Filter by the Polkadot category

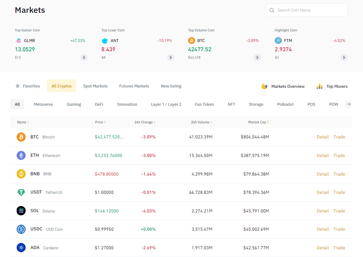285,104
